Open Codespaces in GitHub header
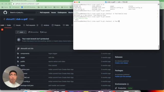 pyautogui.click(x=62, y=13)
